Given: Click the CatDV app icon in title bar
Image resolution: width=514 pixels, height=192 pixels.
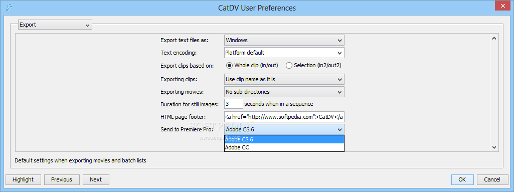Looking at the screenshot, I should click(x=9, y=8).
